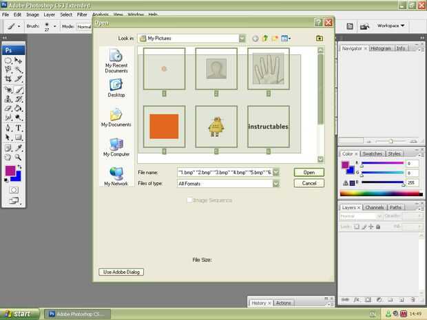Expand the File name dropdown arrow

(276, 172)
